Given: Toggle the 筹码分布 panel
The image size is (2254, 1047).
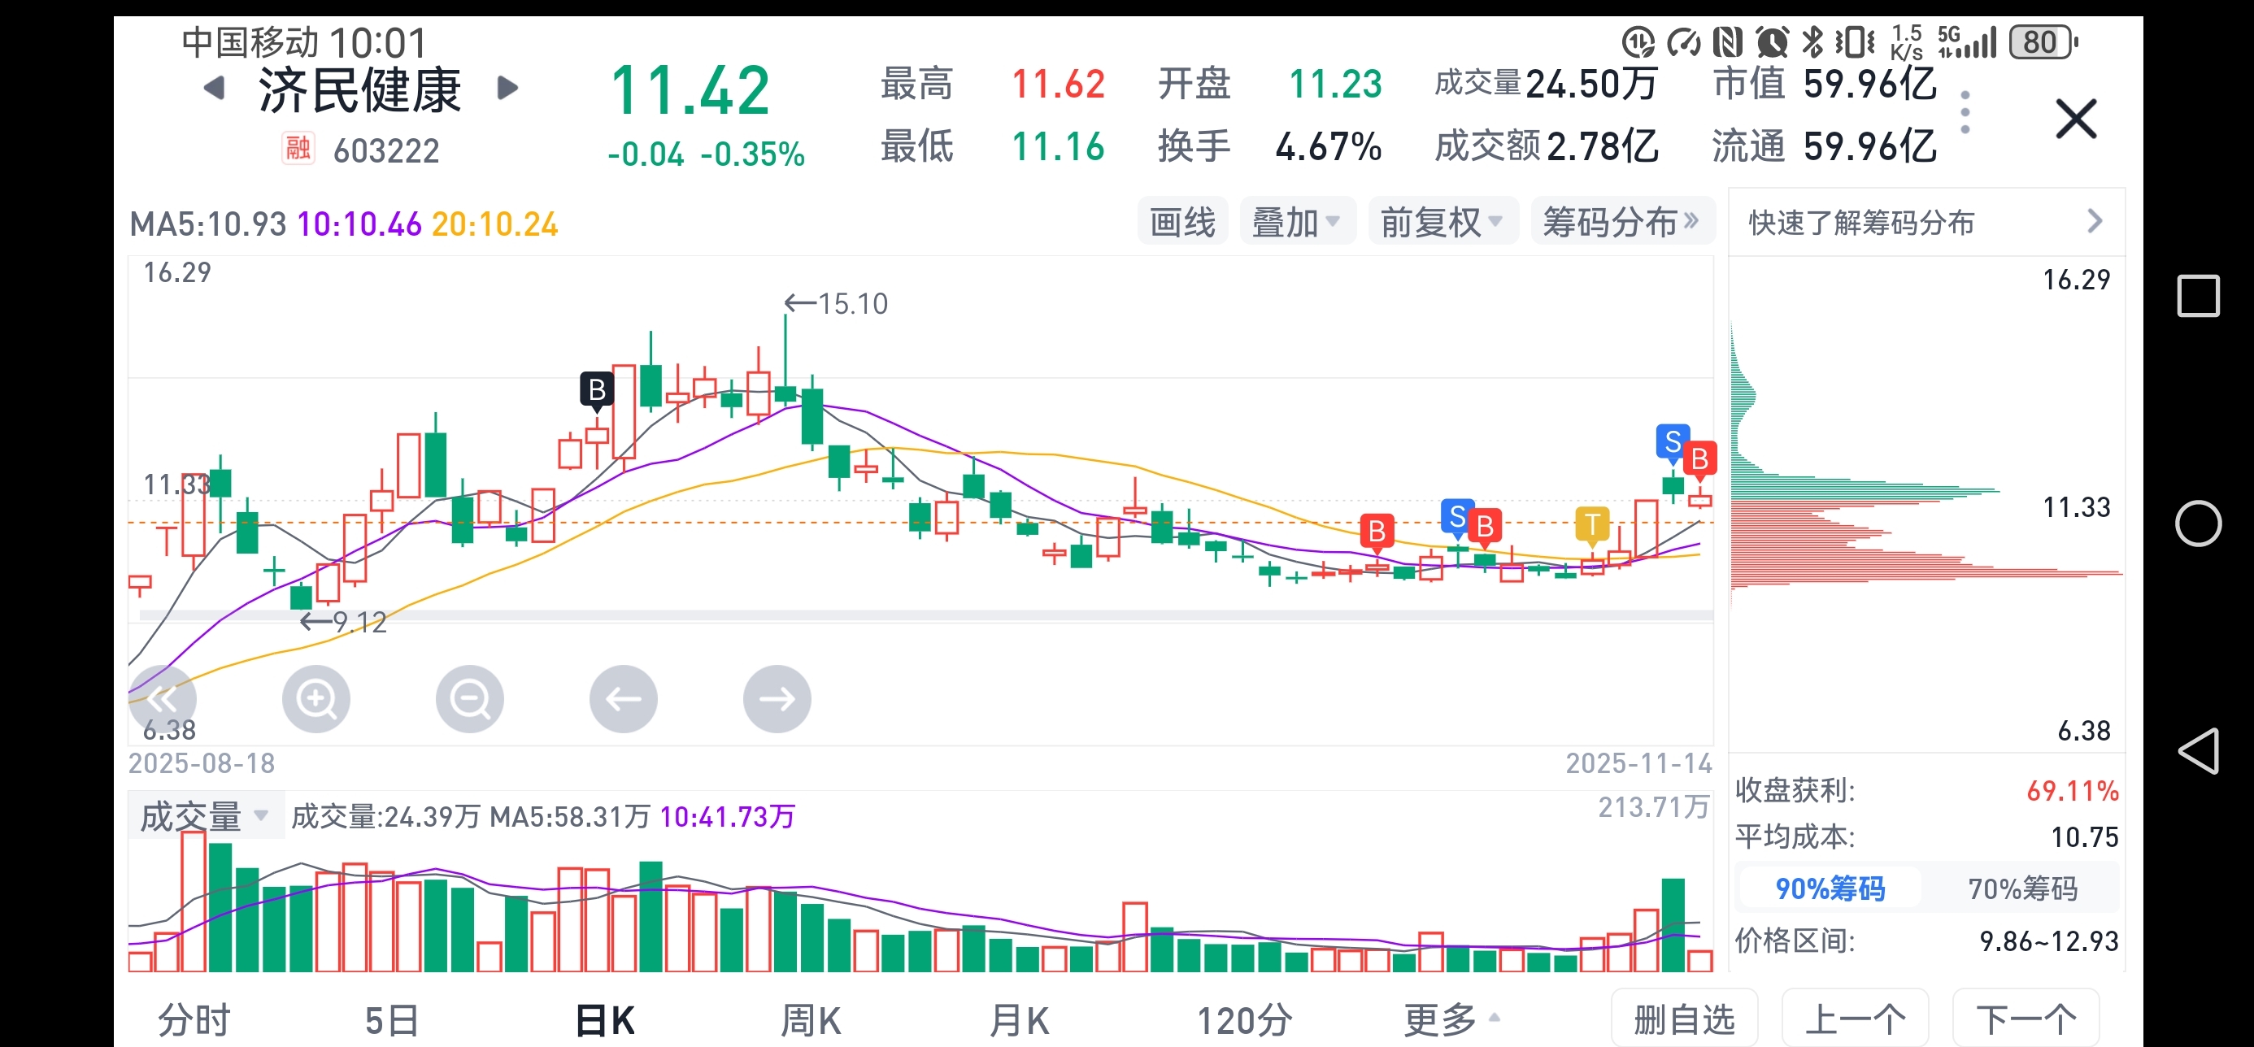Looking at the screenshot, I should 1621,222.
